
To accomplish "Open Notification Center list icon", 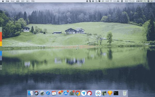I will coord(152,1).
